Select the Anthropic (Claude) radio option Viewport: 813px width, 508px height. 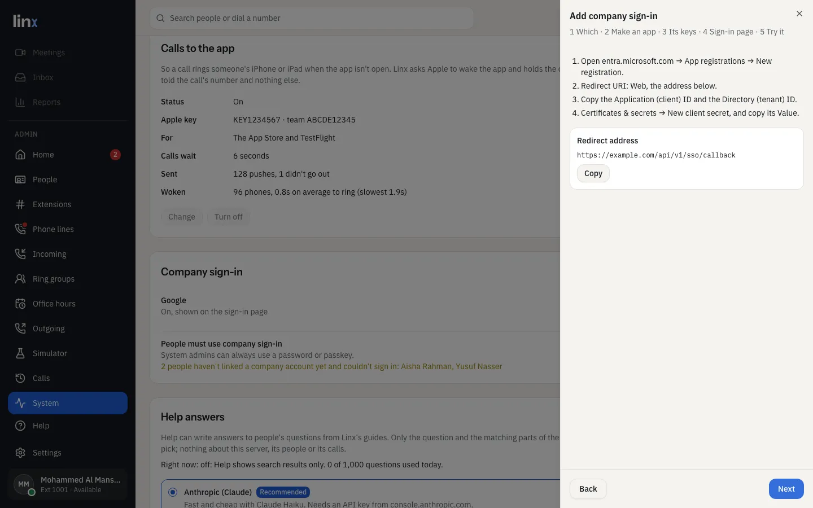tap(173, 492)
